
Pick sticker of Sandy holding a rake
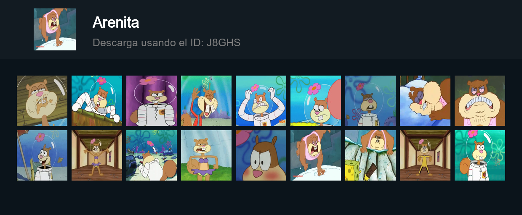42,155
